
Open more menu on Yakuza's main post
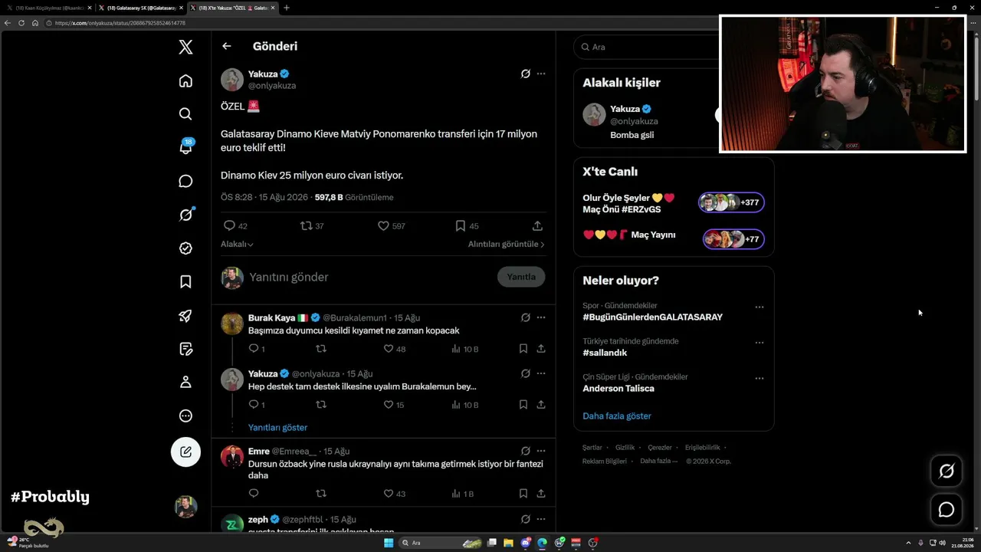tap(541, 74)
